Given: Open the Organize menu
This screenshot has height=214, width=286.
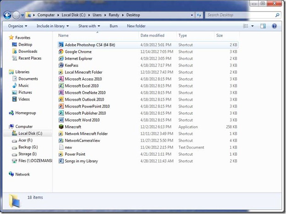Looking at the screenshot, I should point(17,26).
